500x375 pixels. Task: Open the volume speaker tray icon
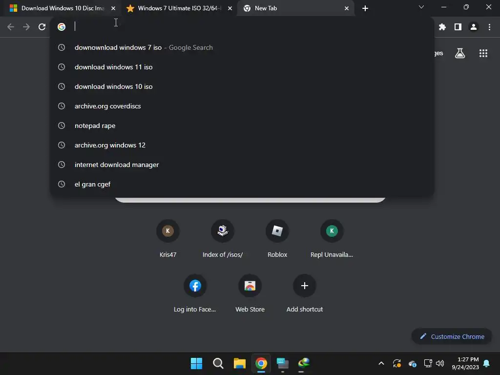(440, 363)
